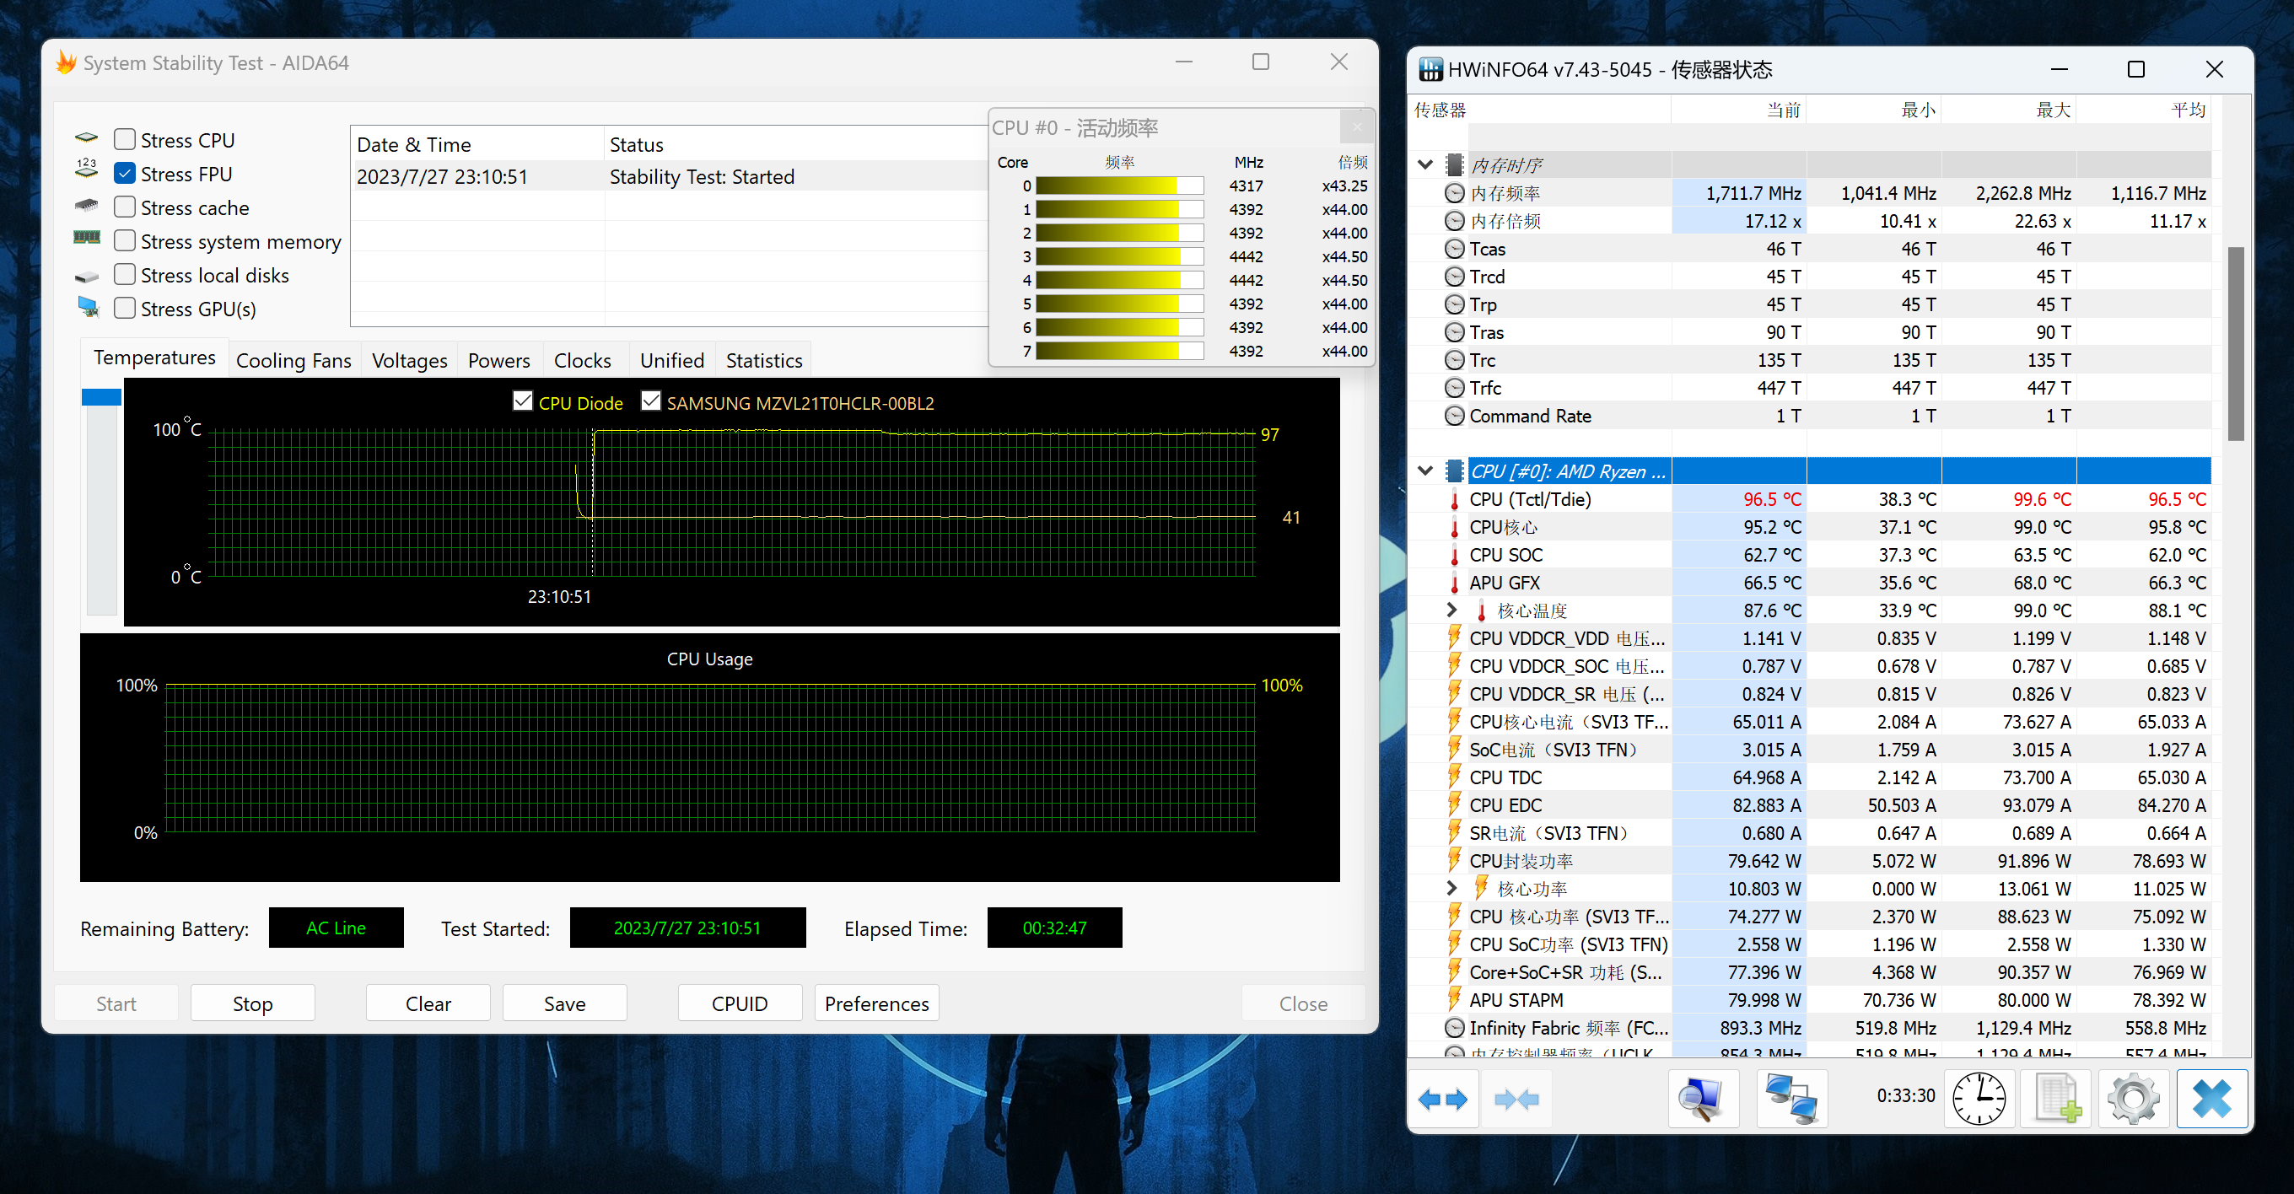Uncheck the Stress FPU checkbox
The width and height of the screenshot is (2294, 1194).
tap(126, 174)
